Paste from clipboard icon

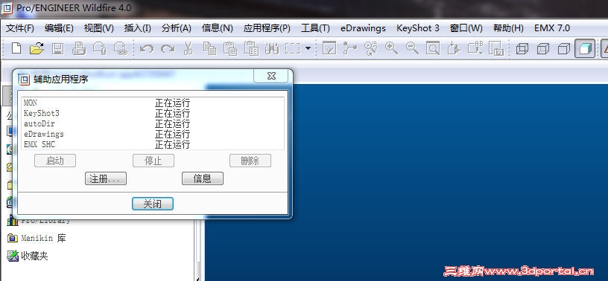tap(231, 48)
